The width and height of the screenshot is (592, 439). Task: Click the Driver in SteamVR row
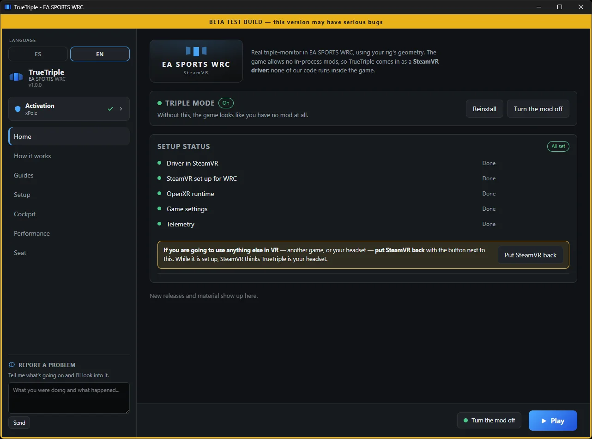(363, 163)
